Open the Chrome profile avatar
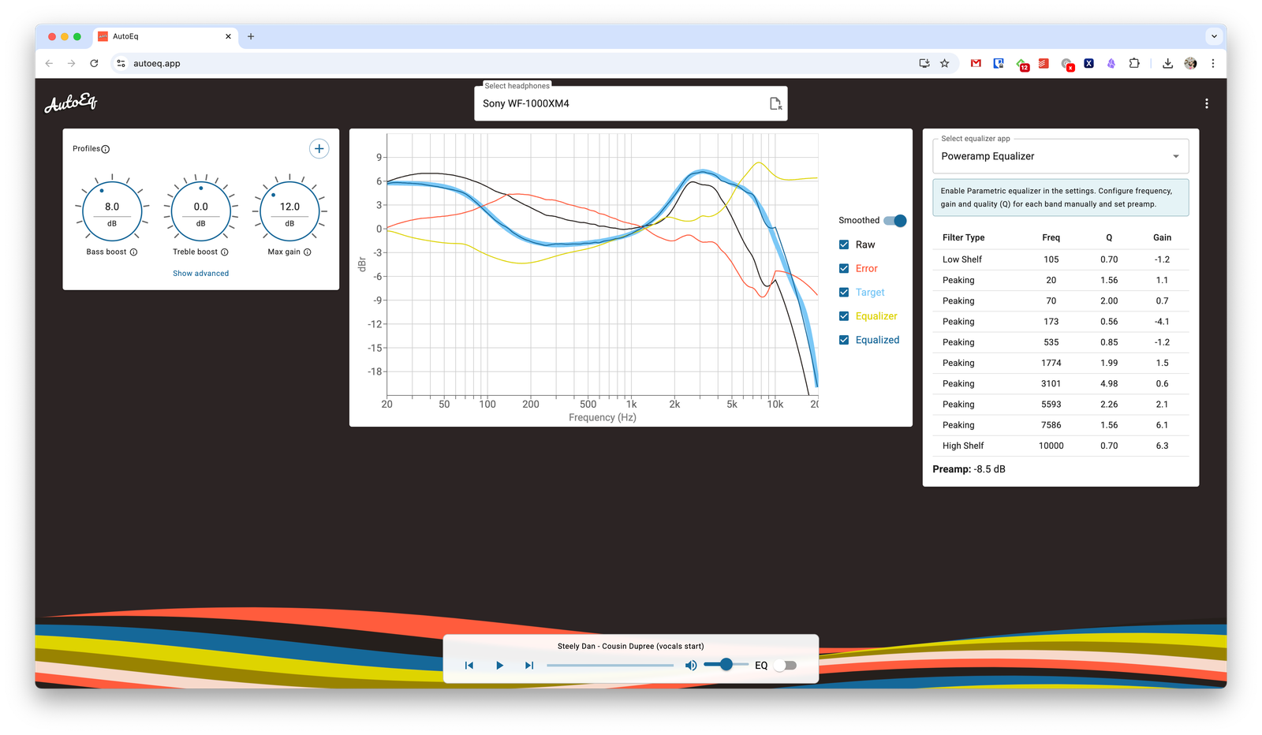1262x735 pixels. click(x=1190, y=63)
